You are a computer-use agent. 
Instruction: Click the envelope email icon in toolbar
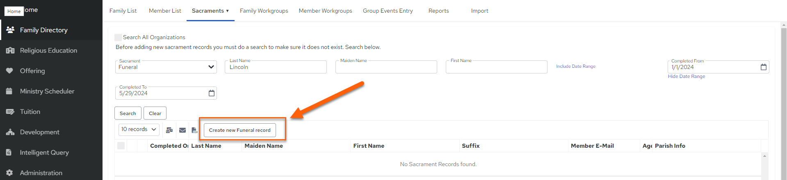point(182,130)
